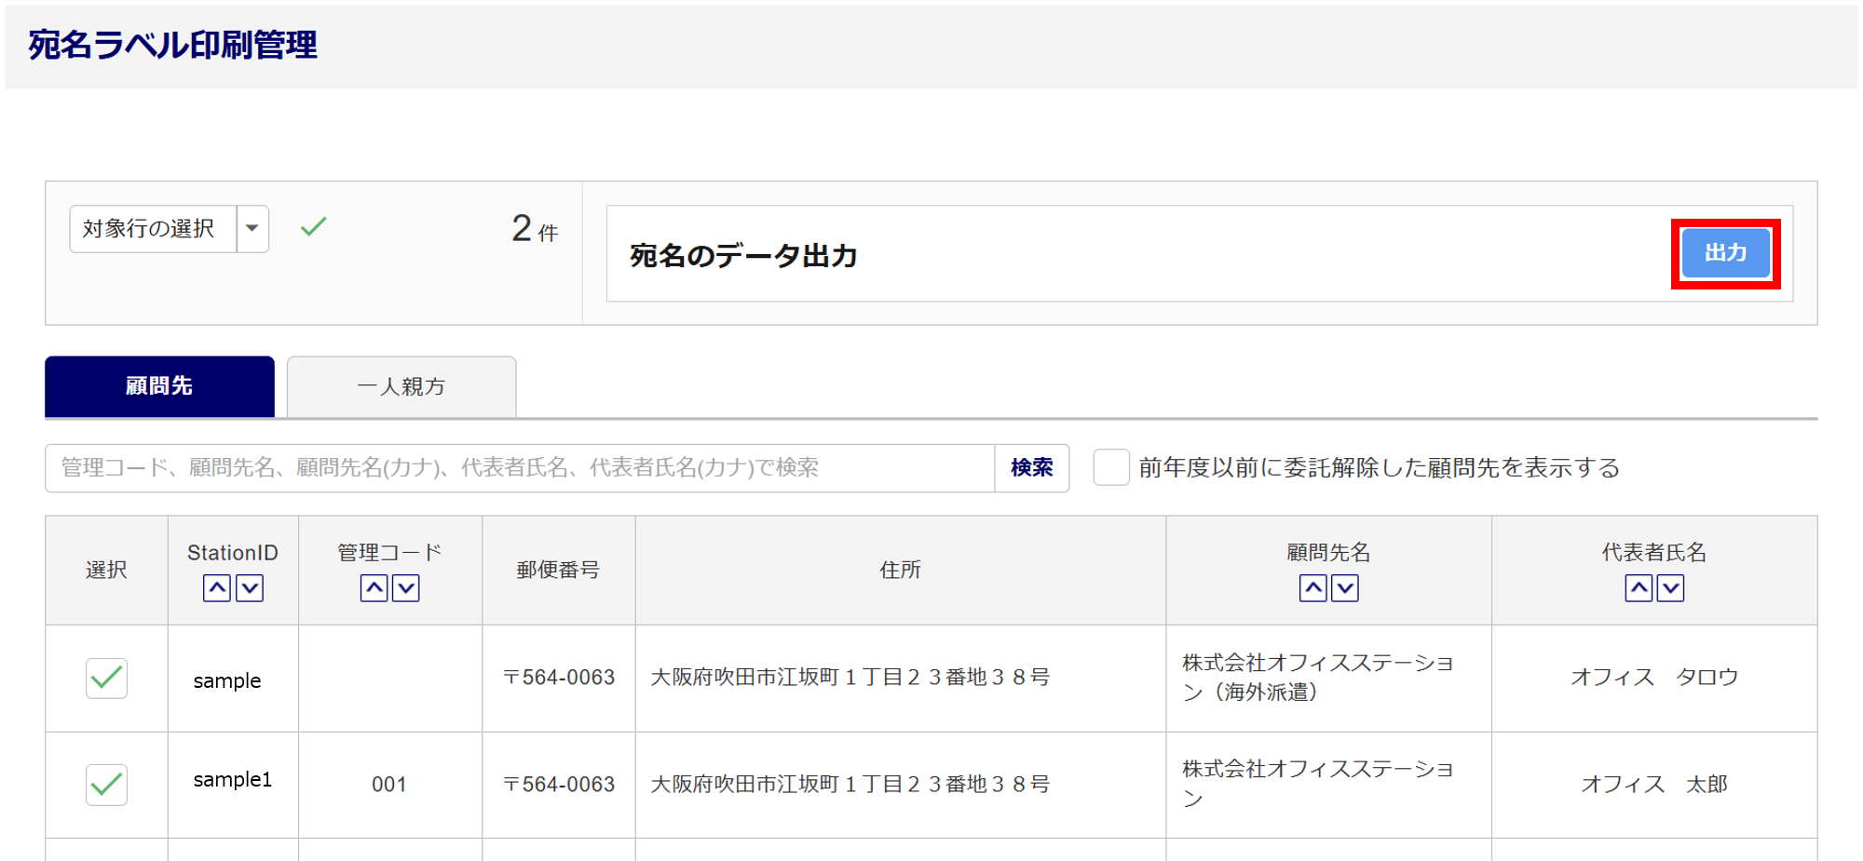The width and height of the screenshot is (1863, 861).
Task: Sort 代表者氏名 column ascending
Action: (x=1639, y=588)
